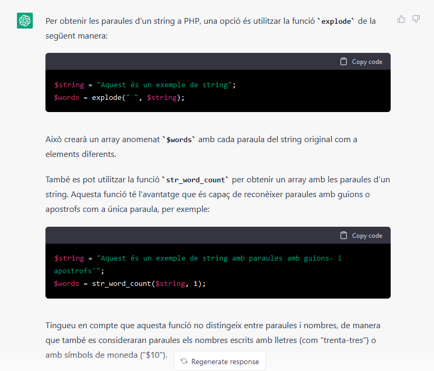This screenshot has width=434, height=371.
Task: Click the paragraph starting "Per obtenir les paraules"
Action: click(211, 29)
